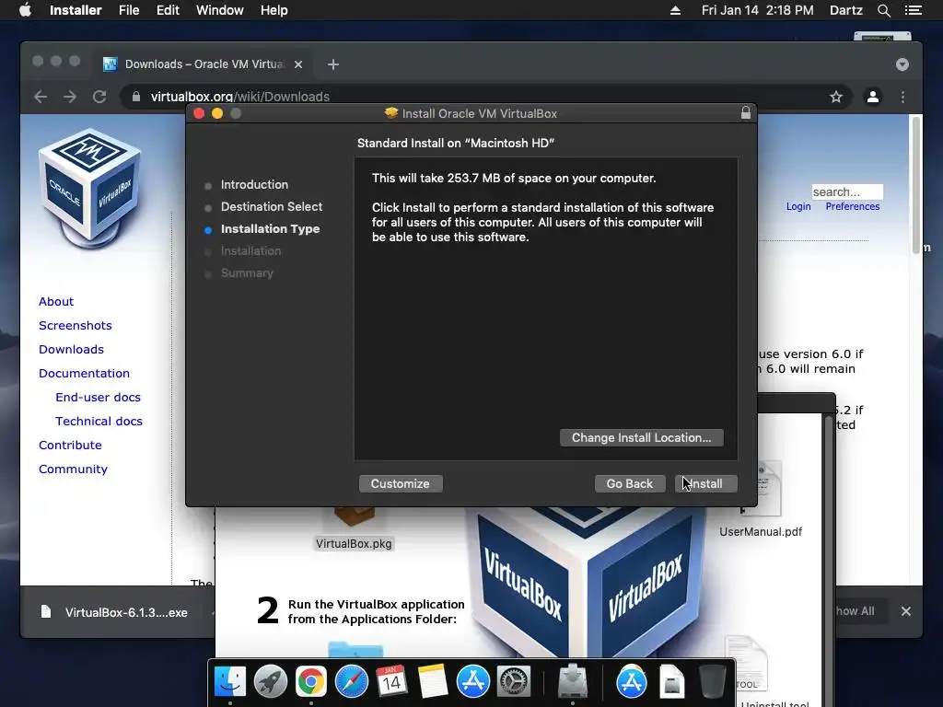This screenshot has width=943, height=707.
Task: Open End-user docs link
Action: coord(98,398)
